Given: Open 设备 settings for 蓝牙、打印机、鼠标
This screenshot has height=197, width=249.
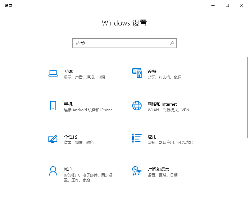Looking at the screenshot, I should (161, 74).
